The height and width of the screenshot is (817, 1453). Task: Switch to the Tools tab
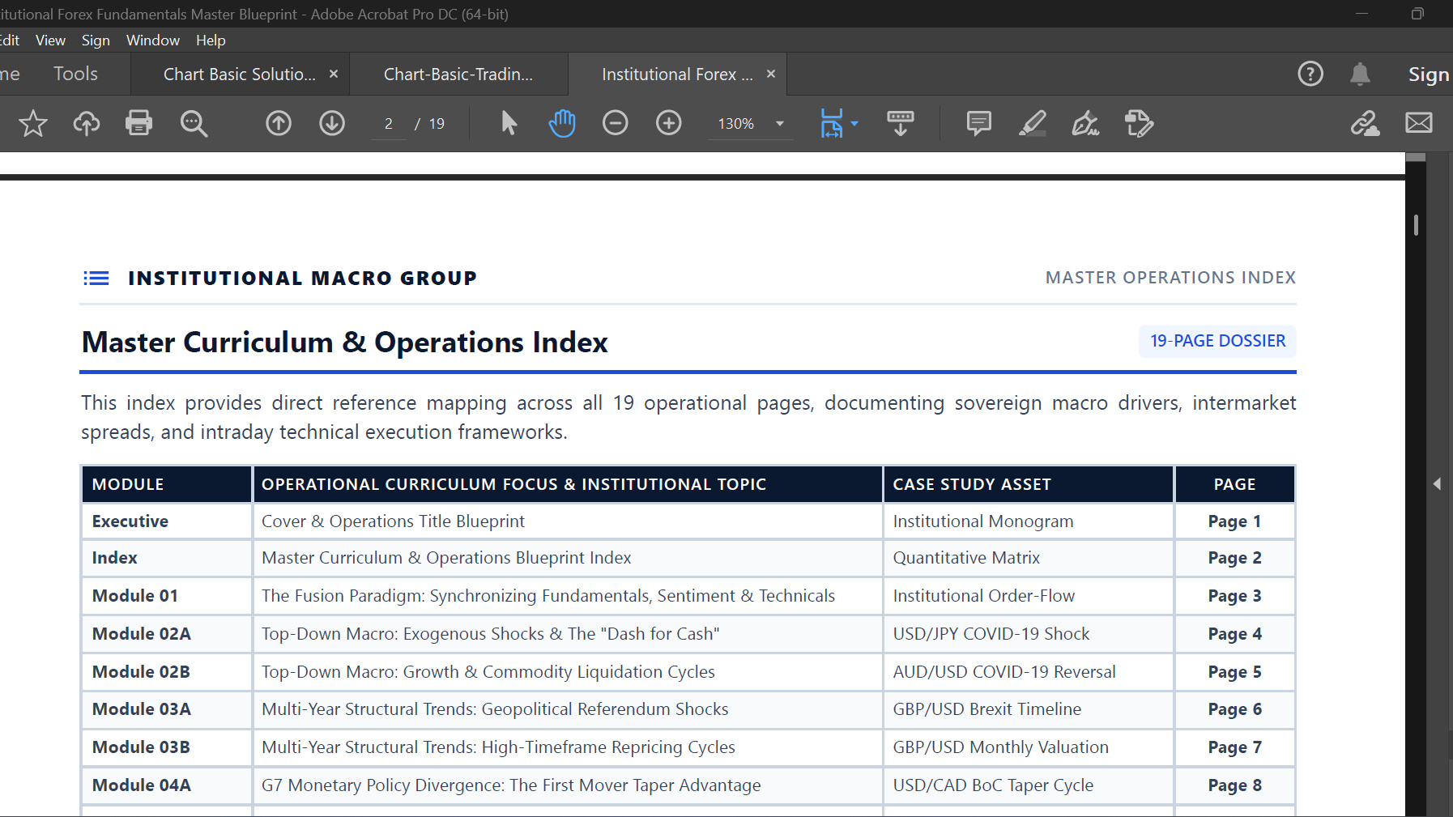pyautogui.click(x=75, y=74)
